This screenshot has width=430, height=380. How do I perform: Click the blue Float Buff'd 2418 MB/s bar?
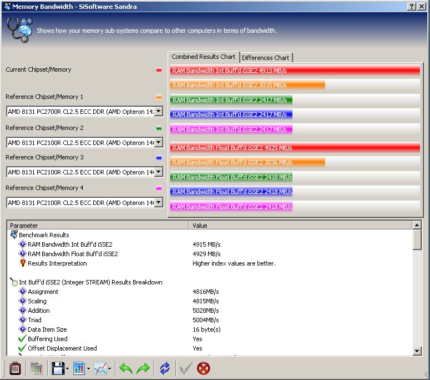(x=231, y=191)
